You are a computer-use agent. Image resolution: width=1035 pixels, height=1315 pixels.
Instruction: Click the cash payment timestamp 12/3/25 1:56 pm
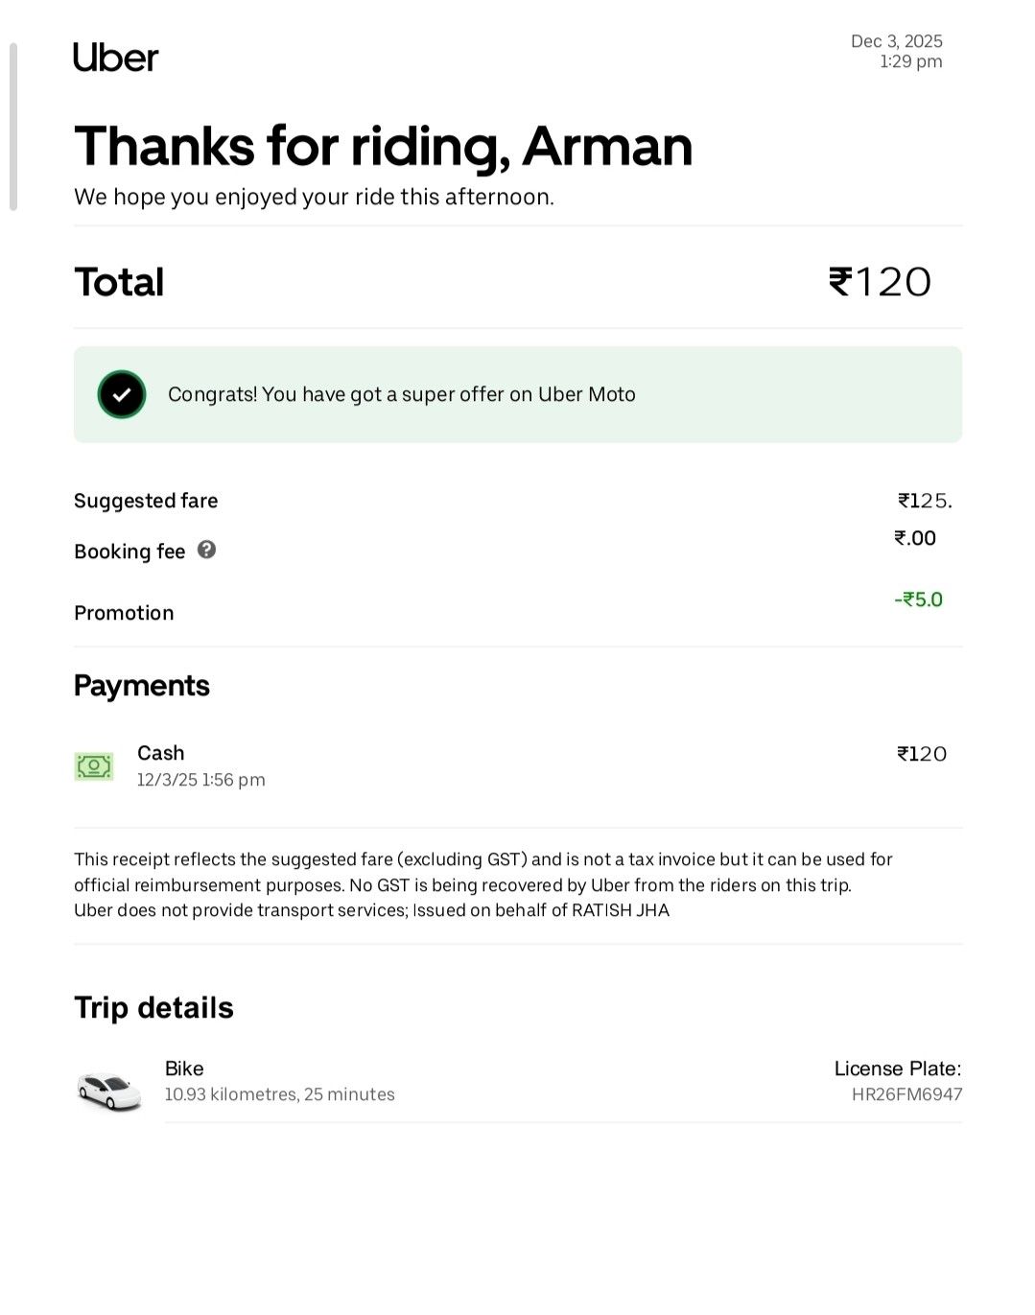[200, 780]
